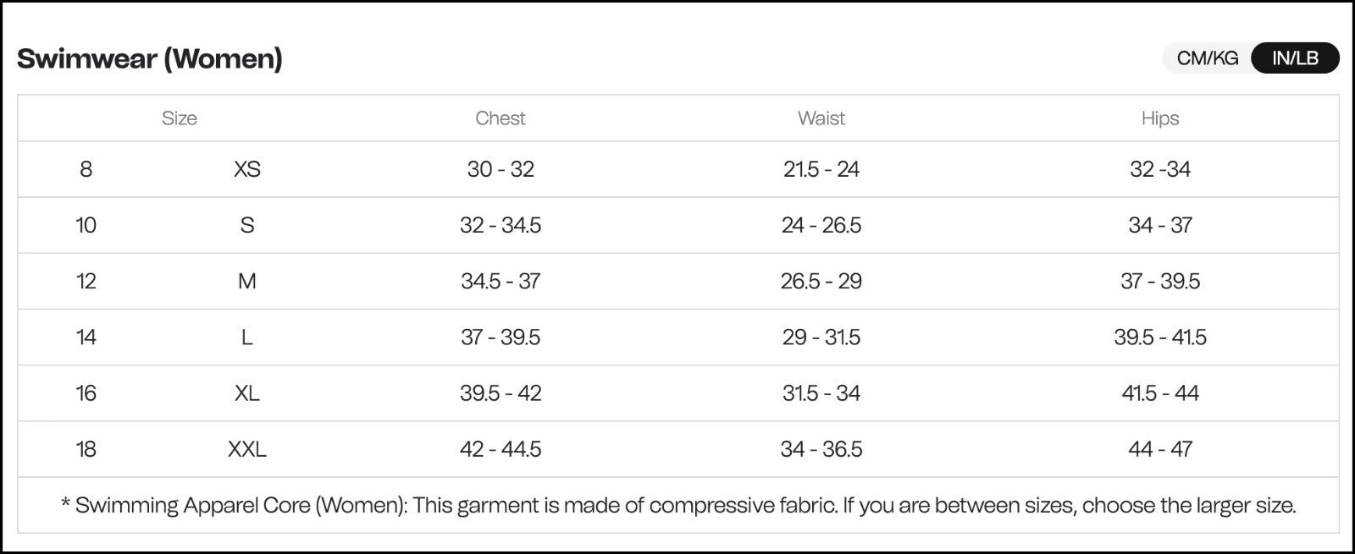Select the XXL size label

point(247,449)
